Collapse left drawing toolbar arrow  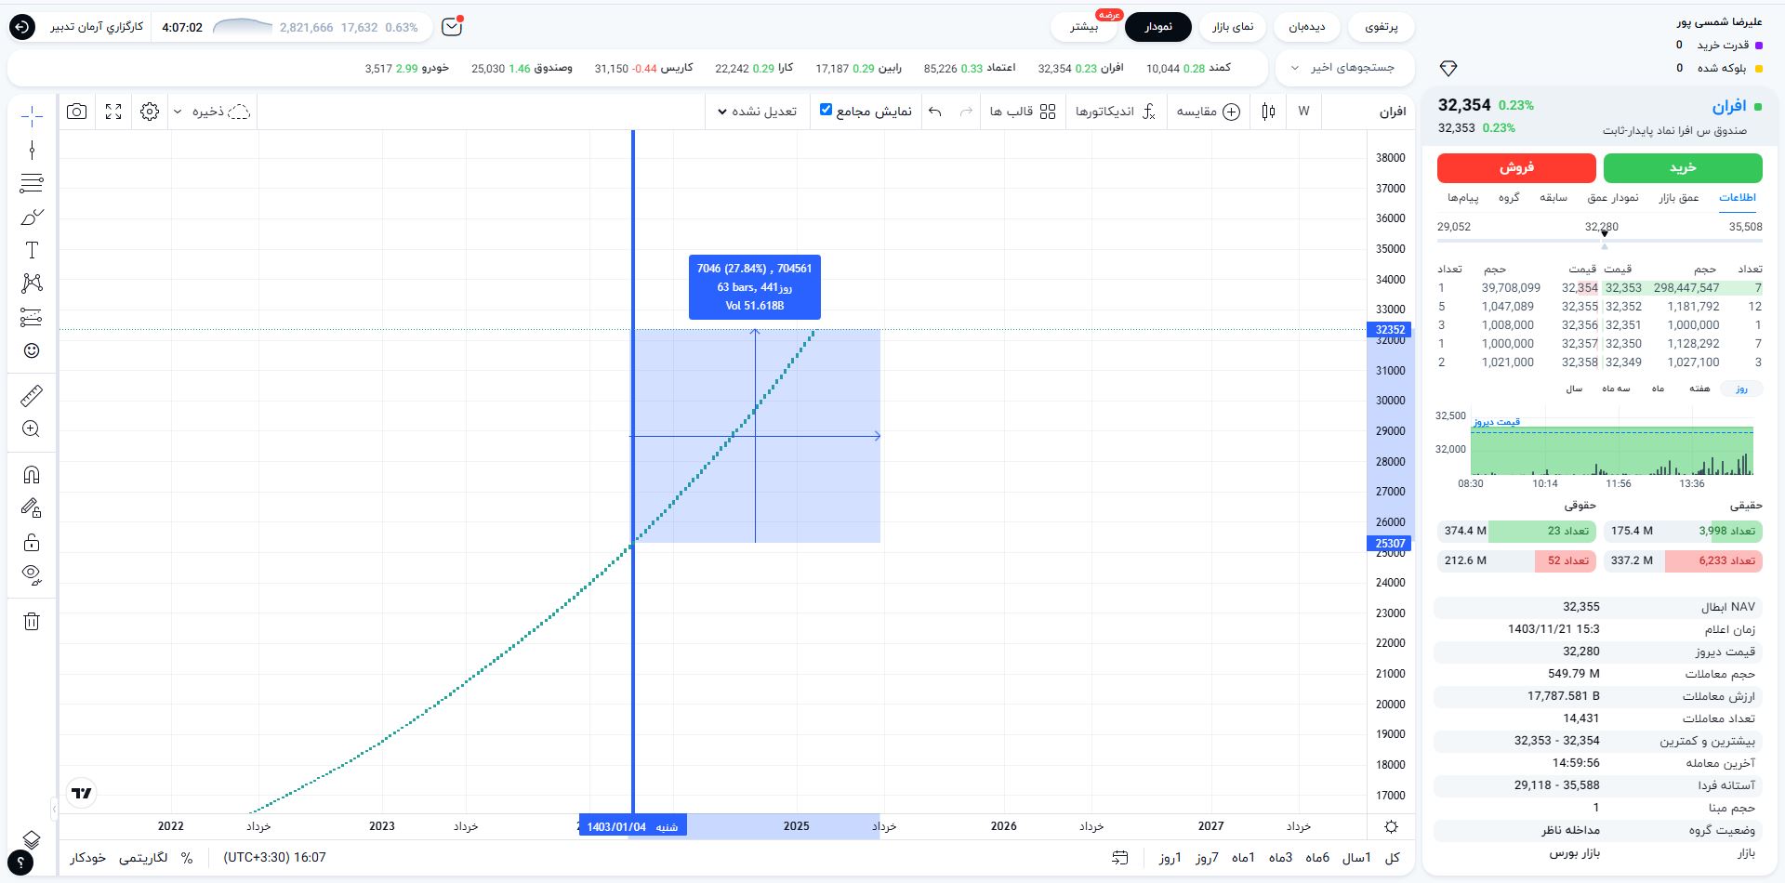(54, 809)
